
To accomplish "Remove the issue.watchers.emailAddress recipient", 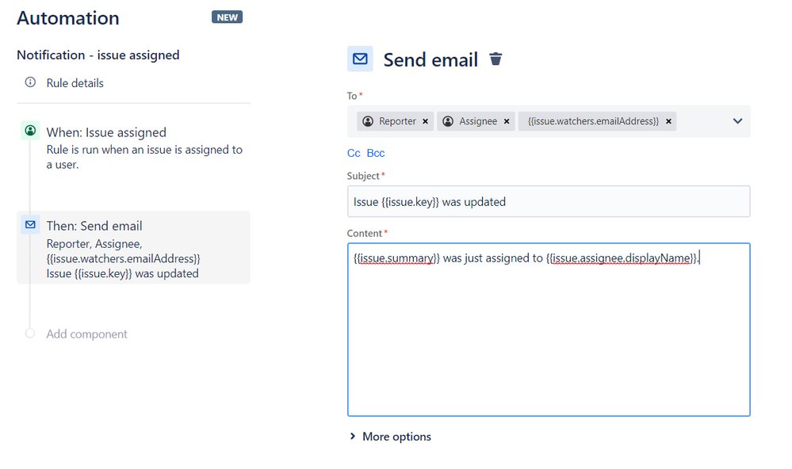I will click(x=668, y=120).
